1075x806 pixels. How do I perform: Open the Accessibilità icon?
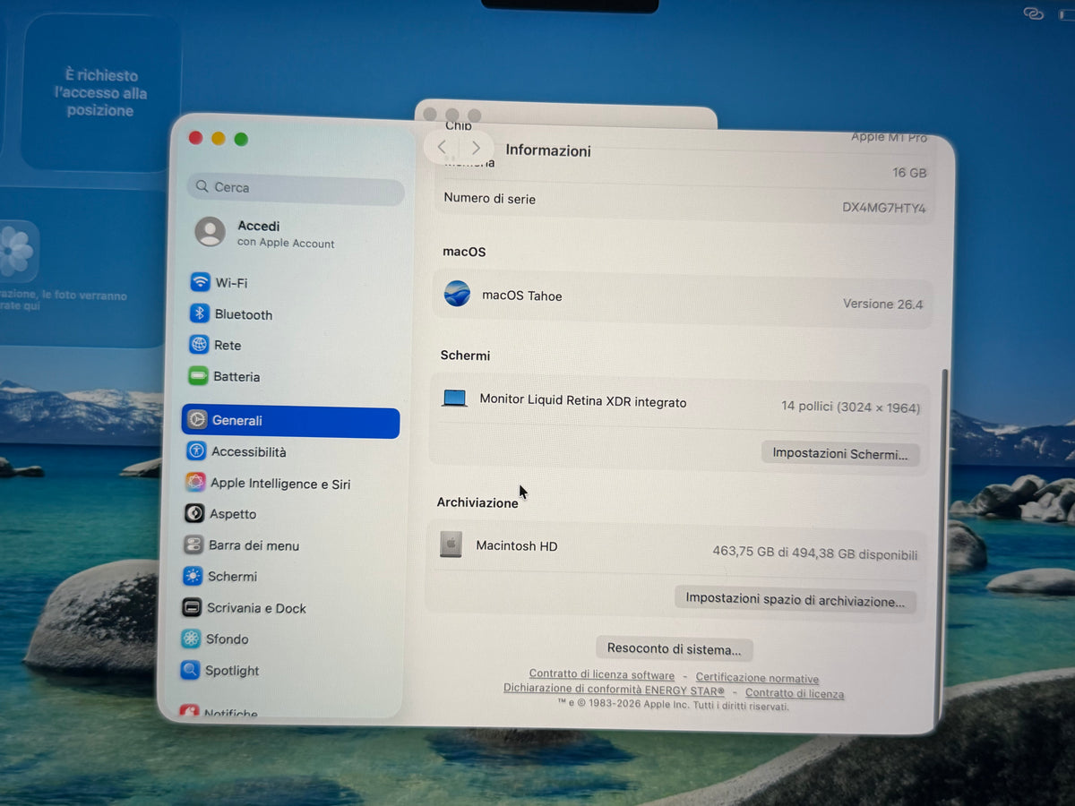196,451
